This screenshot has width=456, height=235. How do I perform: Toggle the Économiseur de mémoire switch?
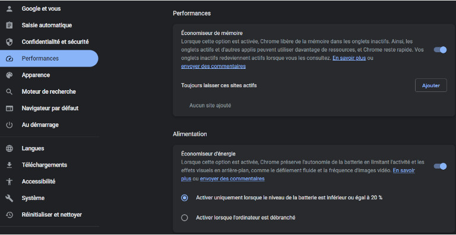click(440, 50)
